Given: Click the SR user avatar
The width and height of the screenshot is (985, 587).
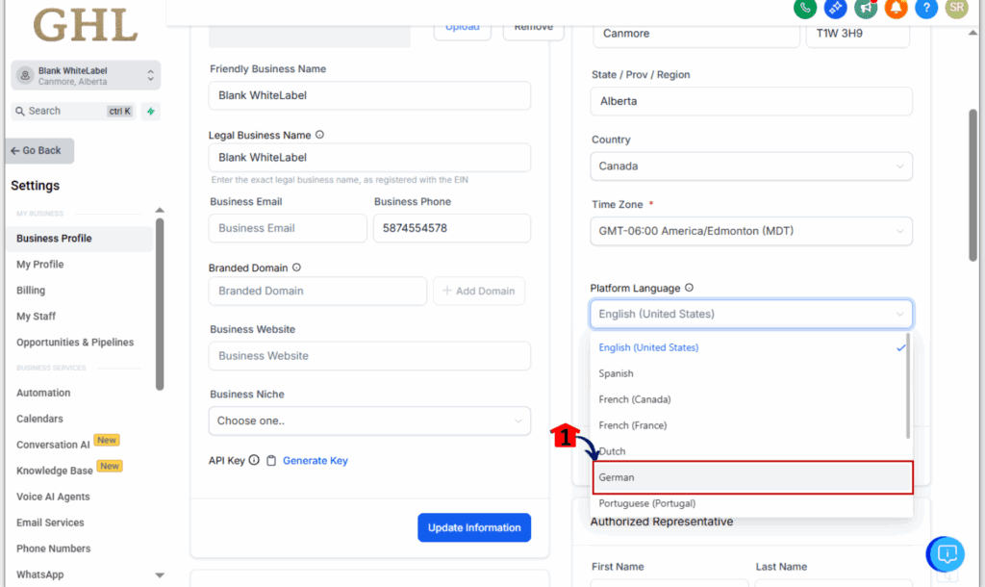Looking at the screenshot, I should (x=956, y=8).
